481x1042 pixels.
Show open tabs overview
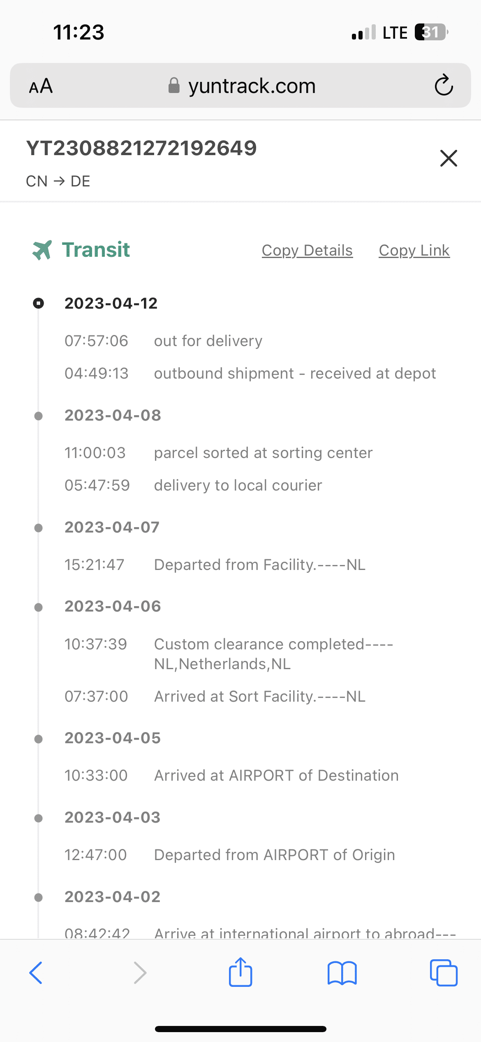(444, 973)
